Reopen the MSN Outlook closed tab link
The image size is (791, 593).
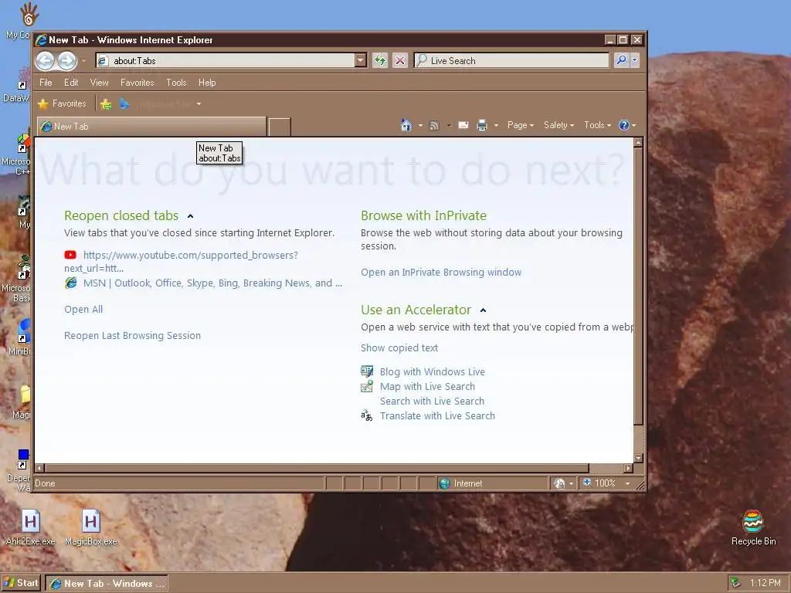(x=213, y=283)
